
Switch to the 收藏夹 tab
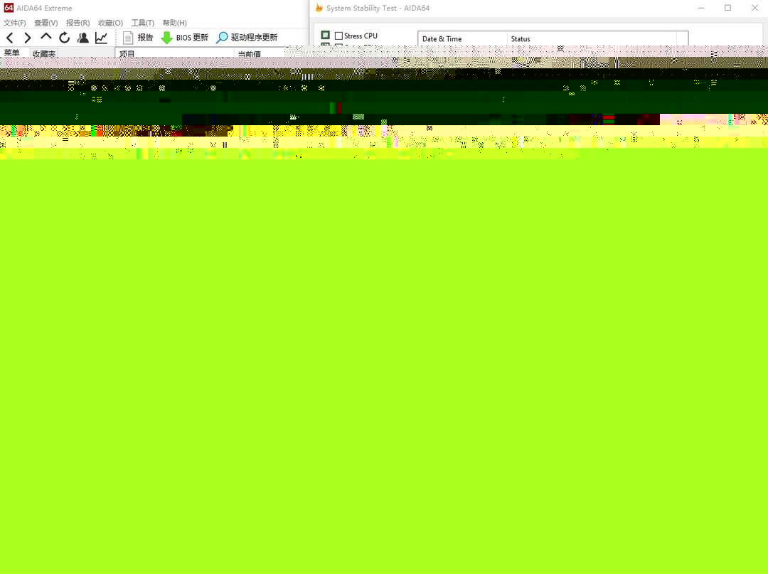(x=44, y=53)
